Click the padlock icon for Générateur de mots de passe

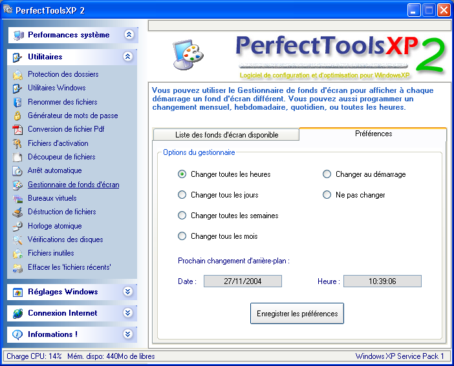[17, 116]
